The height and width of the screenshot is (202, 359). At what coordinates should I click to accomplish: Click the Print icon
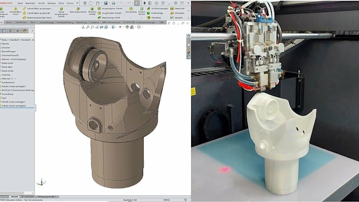click(x=114, y=3)
